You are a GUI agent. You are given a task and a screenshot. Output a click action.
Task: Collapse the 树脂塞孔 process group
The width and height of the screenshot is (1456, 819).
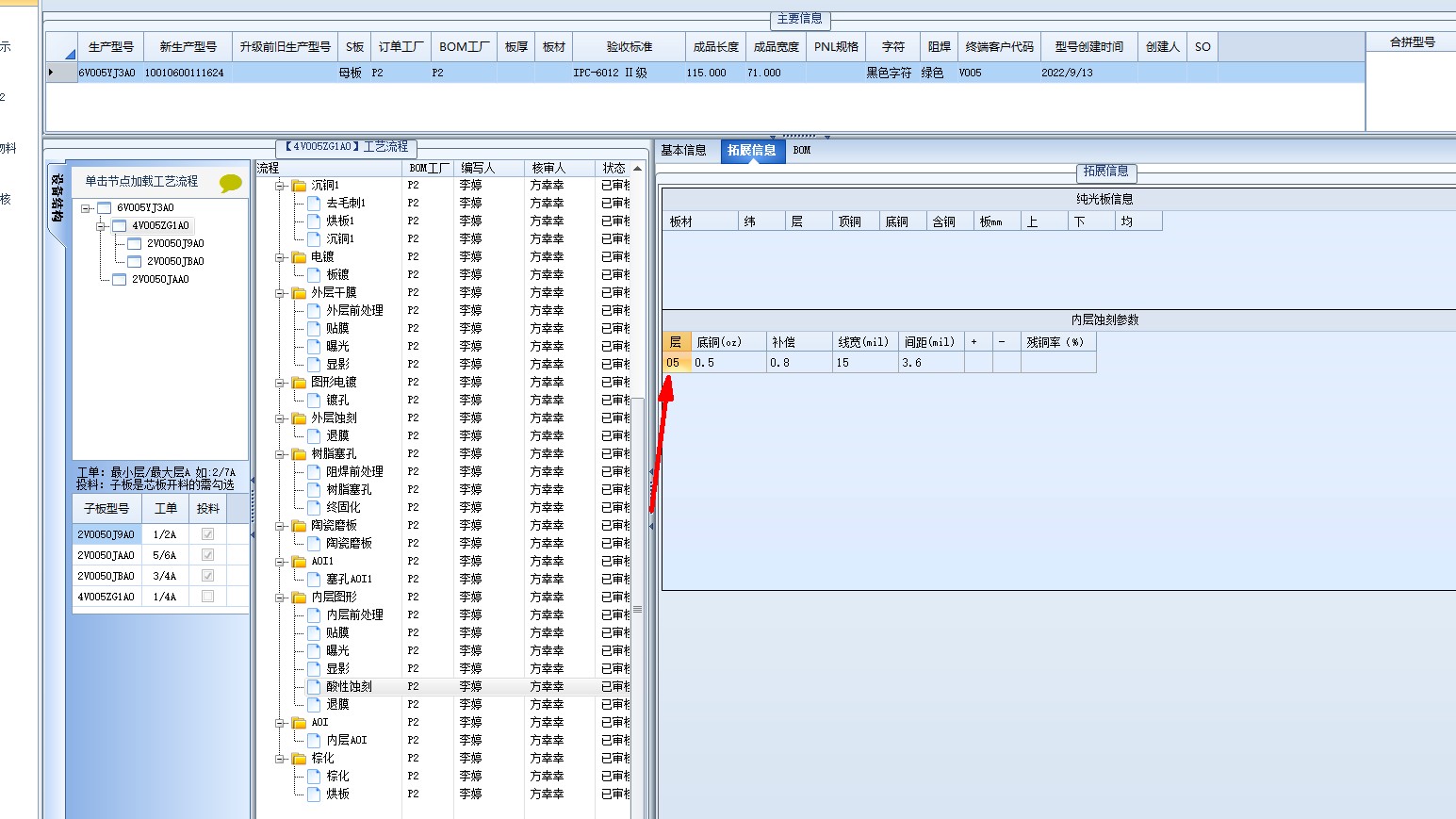[x=280, y=454]
